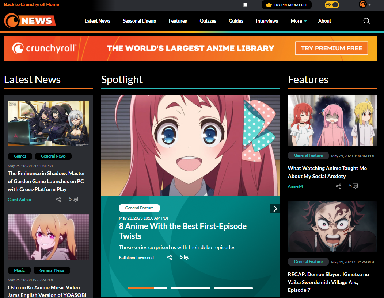This screenshot has height=298, width=384.
Task: Click date May 23, 2023 1:02 PM PDT
Action: (353, 262)
